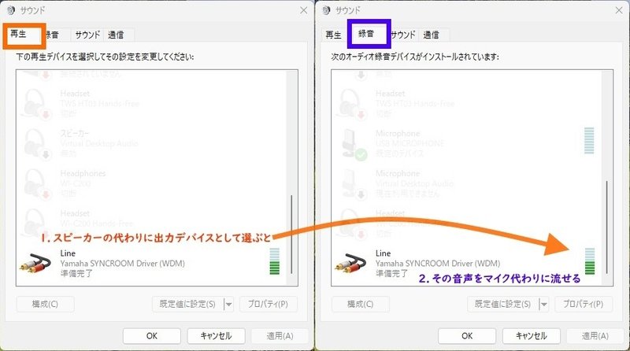The height and width of the screenshot is (351, 630).
Task: Click the Virtual Desktop Audio Microphone icon
Action: click(x=354, y=183)
